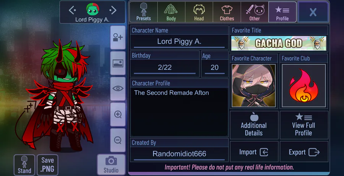344x176 pixels.
Task: Toggle UI visibility with the eye icon
Action: (118, 89)
